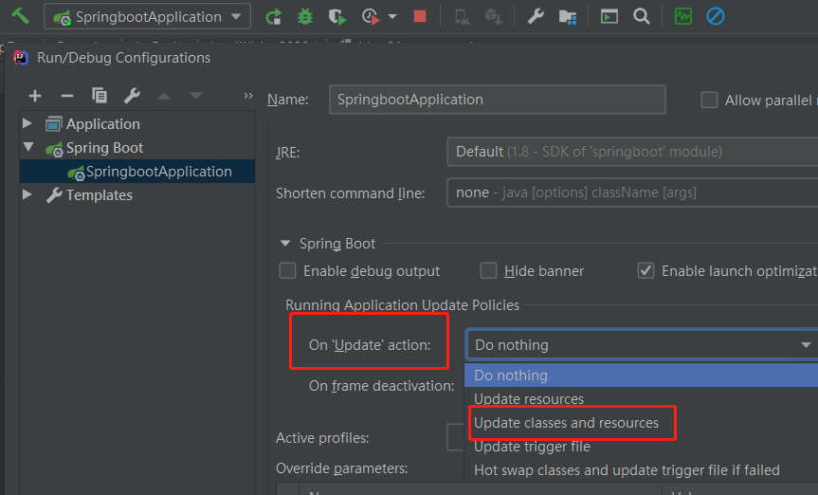
Task: Expand the Application tree node
Action: (x=27, y=123)
